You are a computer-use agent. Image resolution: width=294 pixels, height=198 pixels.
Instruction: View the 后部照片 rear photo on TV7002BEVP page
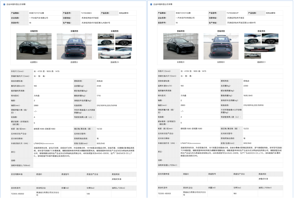coord(221,46)
